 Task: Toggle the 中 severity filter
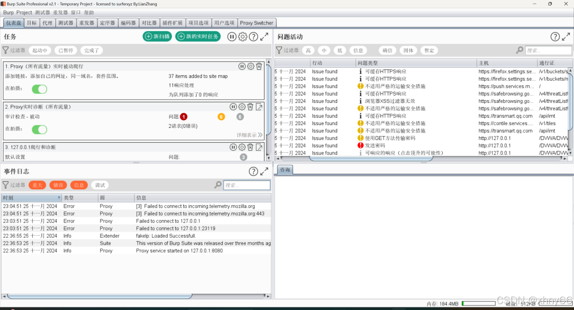pyautogui.click(x=324, y=50)
